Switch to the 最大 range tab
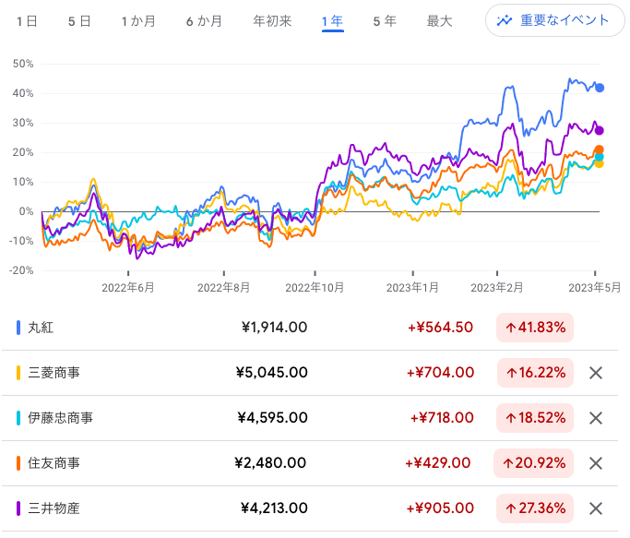The width and height of the screenshot is (630, 538). point(439,21)
